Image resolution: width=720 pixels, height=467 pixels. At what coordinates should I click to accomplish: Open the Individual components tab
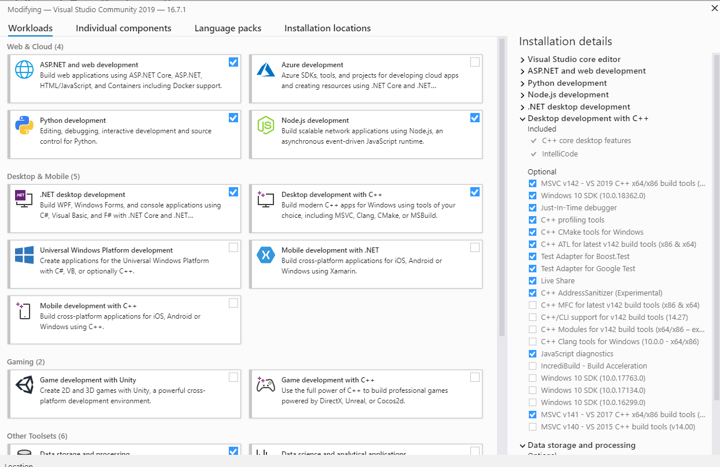123,28
